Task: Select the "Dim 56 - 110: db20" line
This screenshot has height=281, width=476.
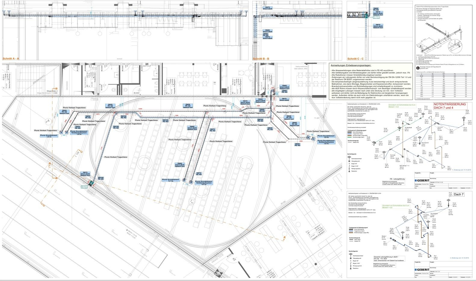Action: [x=381, y=258]
